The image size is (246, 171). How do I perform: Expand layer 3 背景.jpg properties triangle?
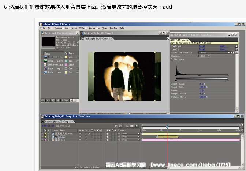pyautogui.click(x=42, y=140)
